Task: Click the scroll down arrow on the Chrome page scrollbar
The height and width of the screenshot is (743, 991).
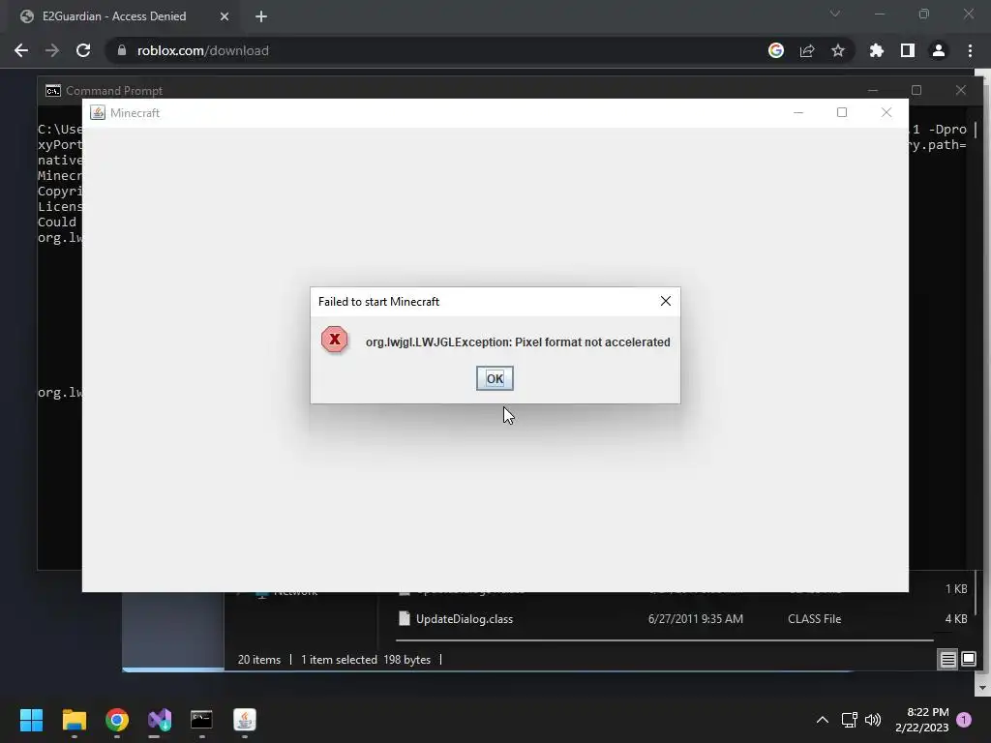Action: [982, 688]
